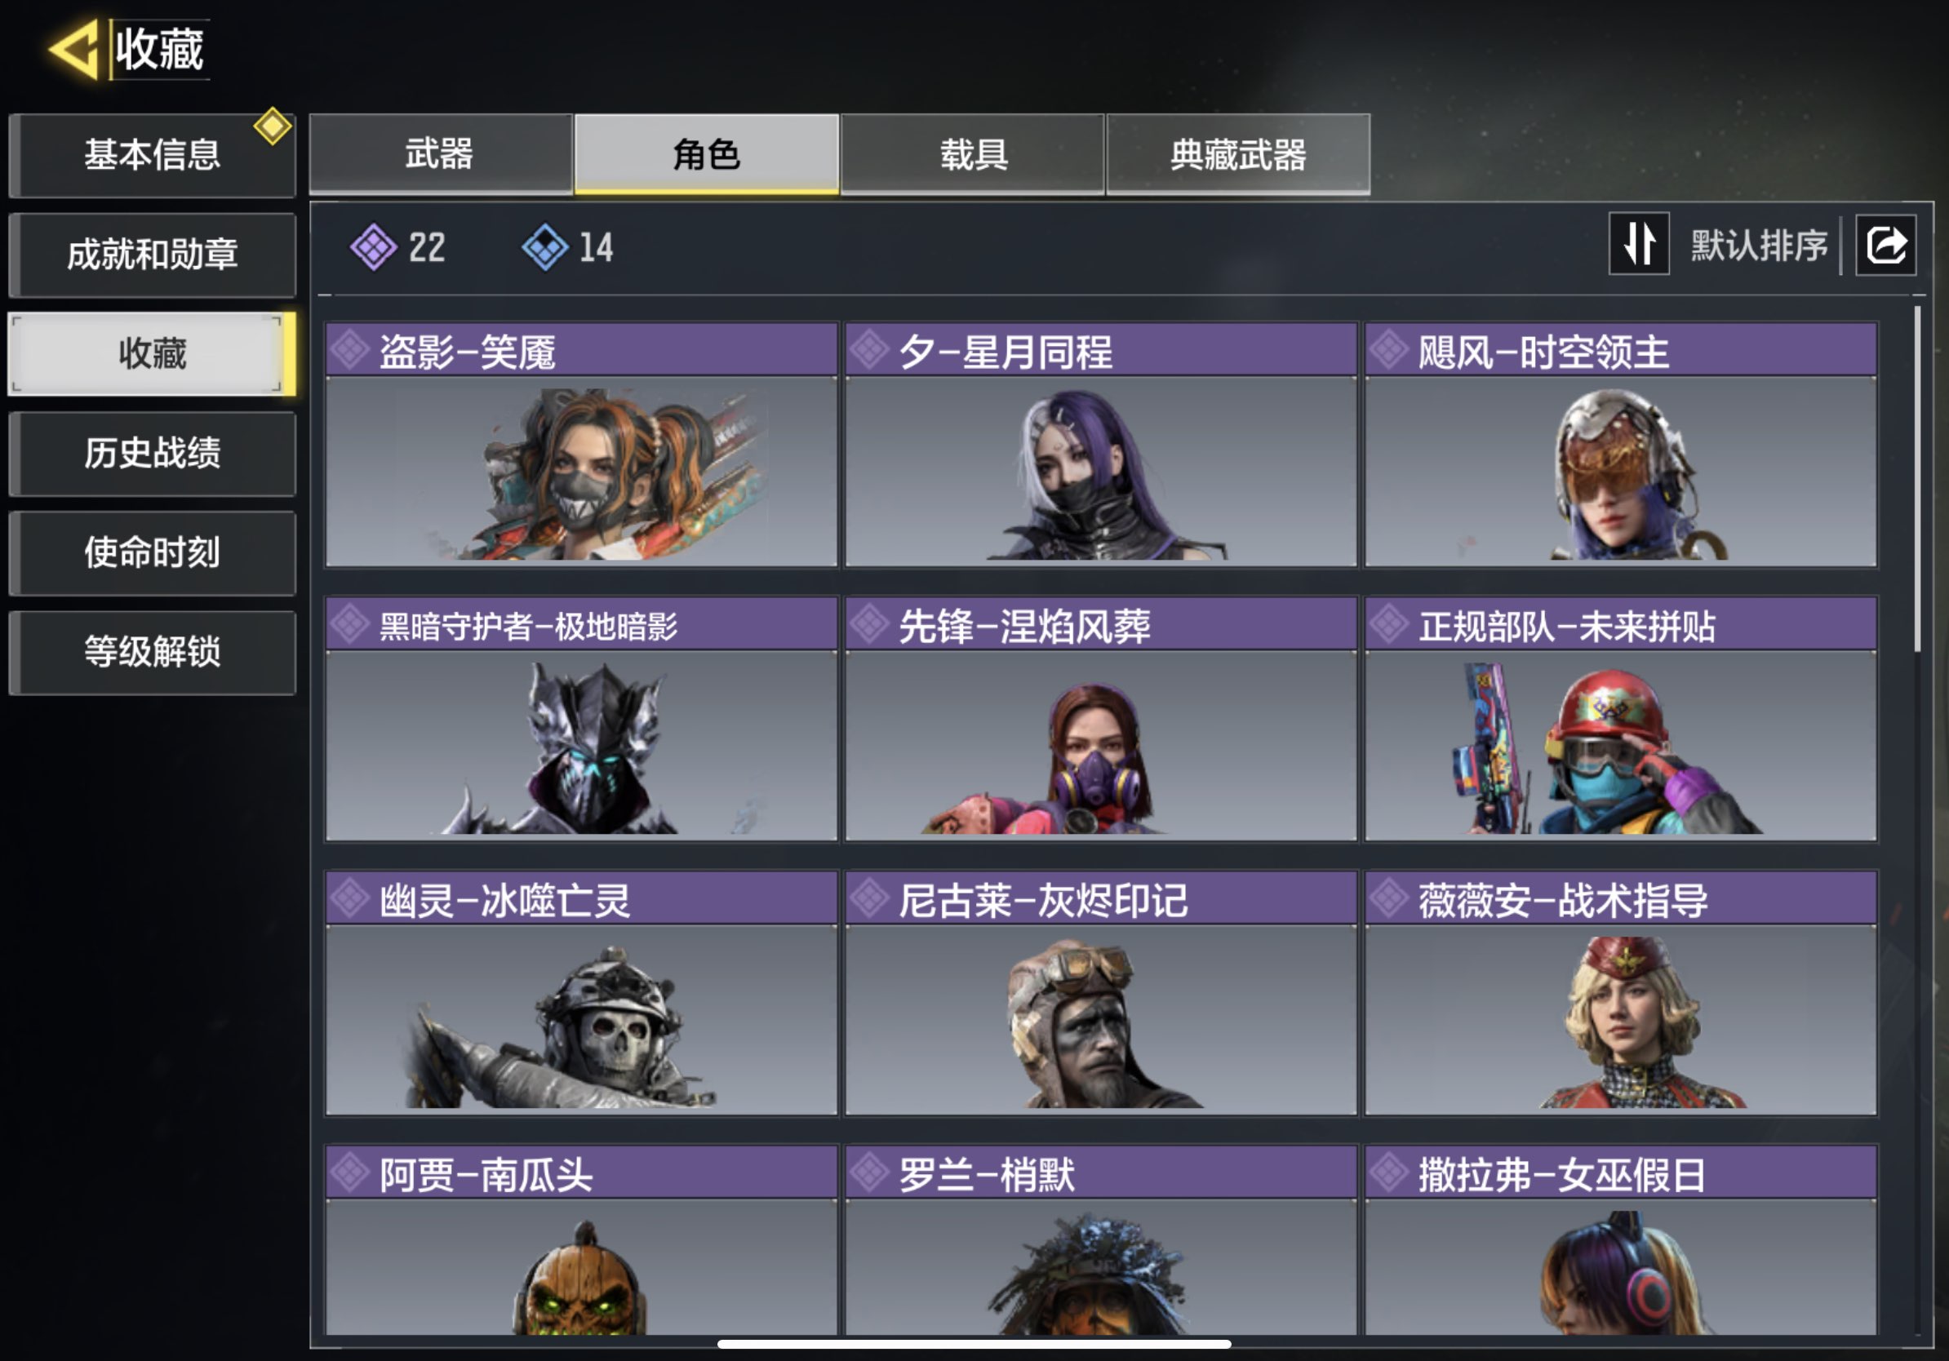Open the 使命时刻 sidebar section

(x=152, y=552)
